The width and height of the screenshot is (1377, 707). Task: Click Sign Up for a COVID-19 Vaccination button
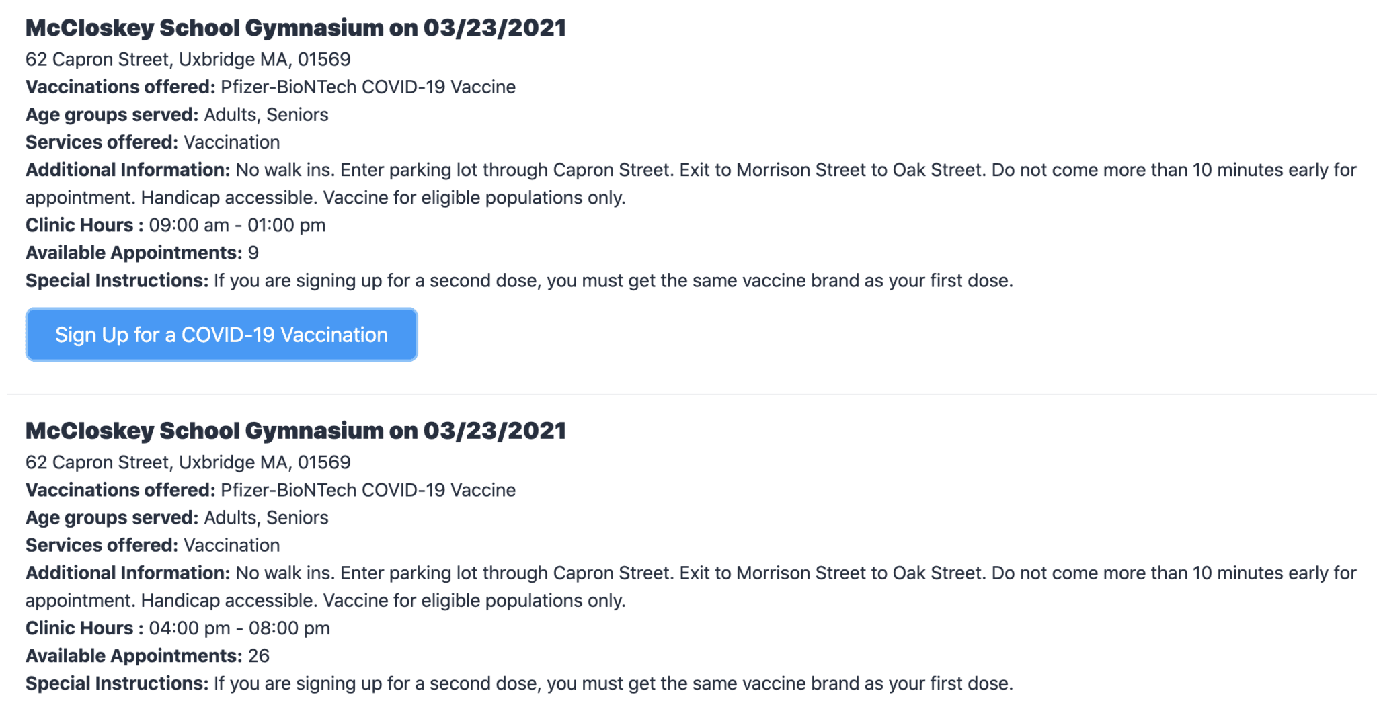(221, 335)
